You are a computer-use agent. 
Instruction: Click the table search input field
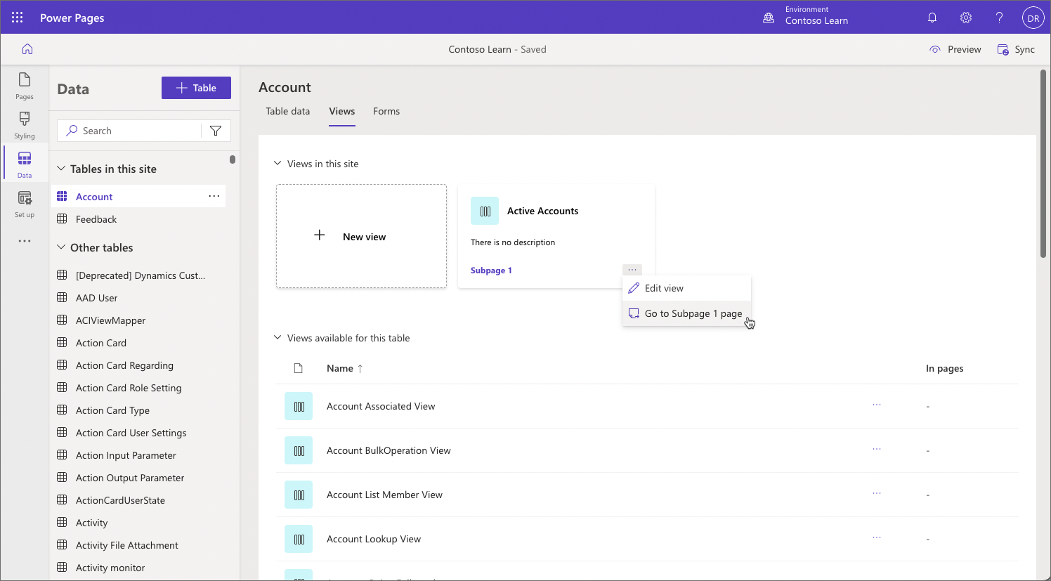[133, 131]
